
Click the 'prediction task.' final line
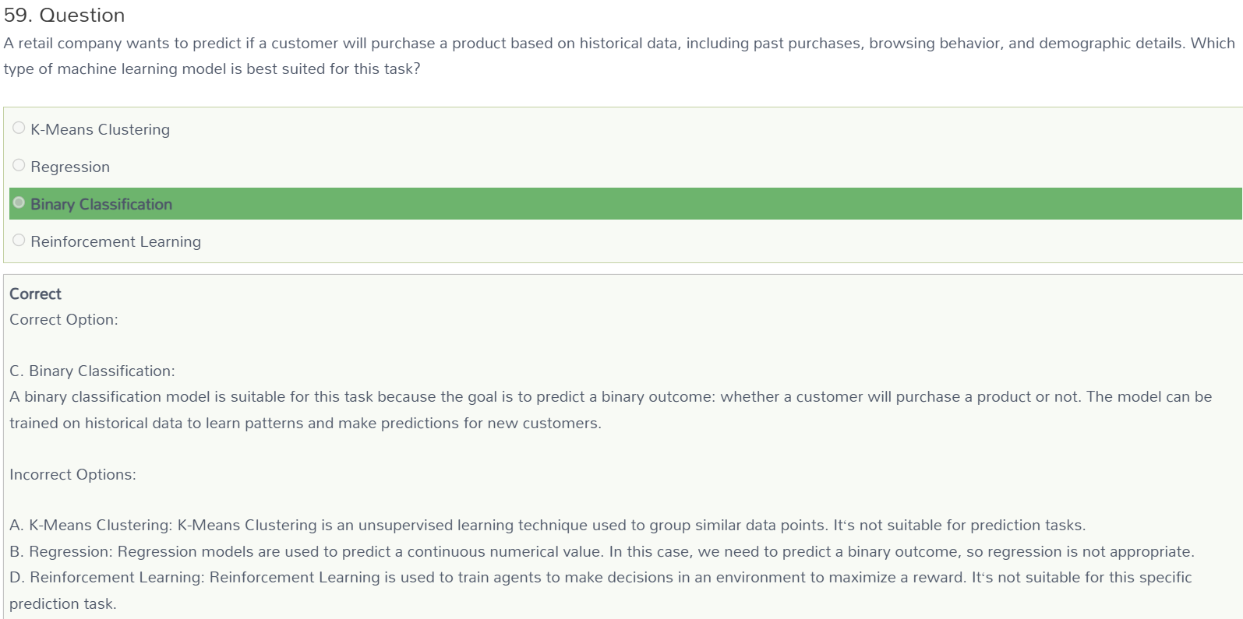63,603
